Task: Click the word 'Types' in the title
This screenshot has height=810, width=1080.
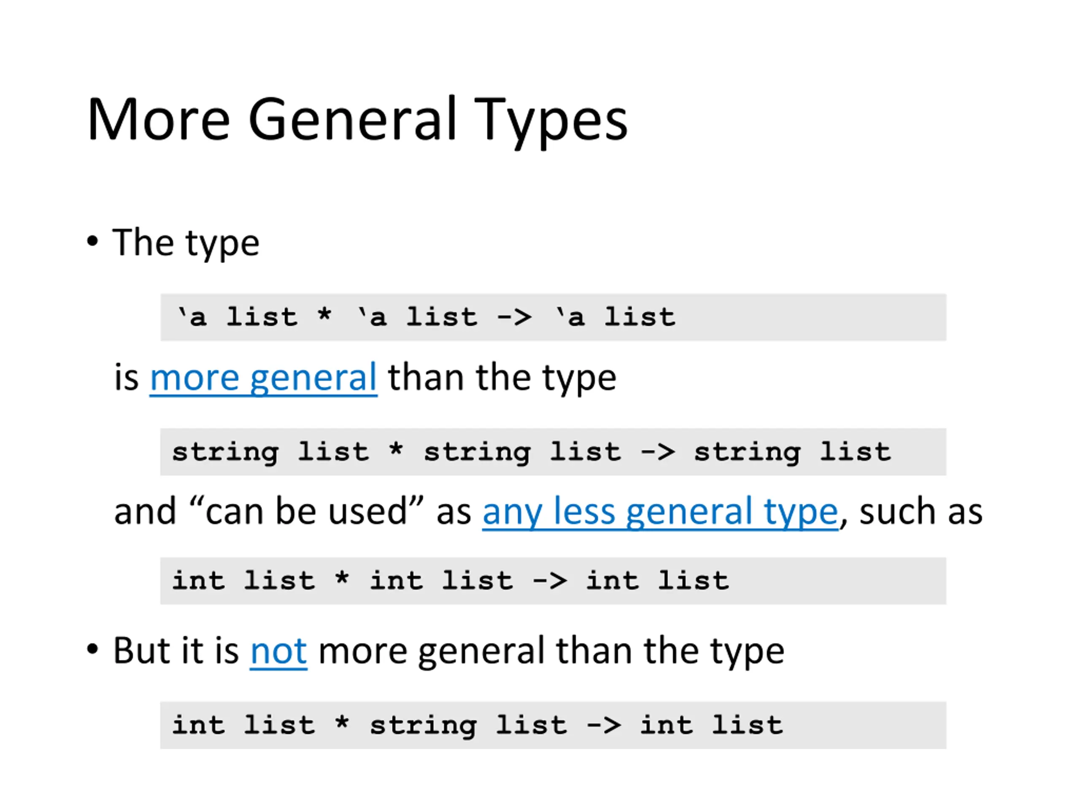Action: coord(551,122)
